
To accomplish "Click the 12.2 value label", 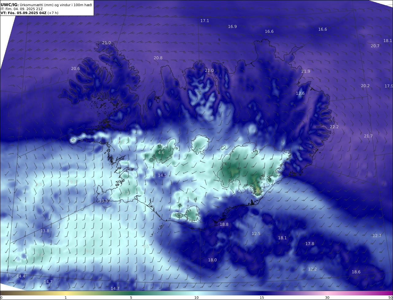I will [x=313, y=269].
